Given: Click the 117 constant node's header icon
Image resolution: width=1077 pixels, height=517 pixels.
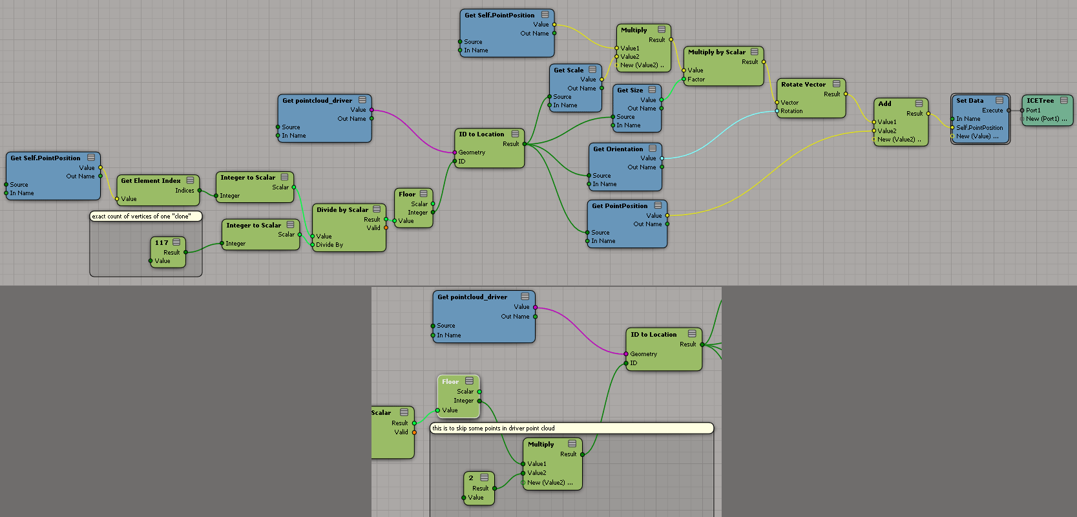Looking at the screenshot, I should pyautogui.click(x=176, y=242).
